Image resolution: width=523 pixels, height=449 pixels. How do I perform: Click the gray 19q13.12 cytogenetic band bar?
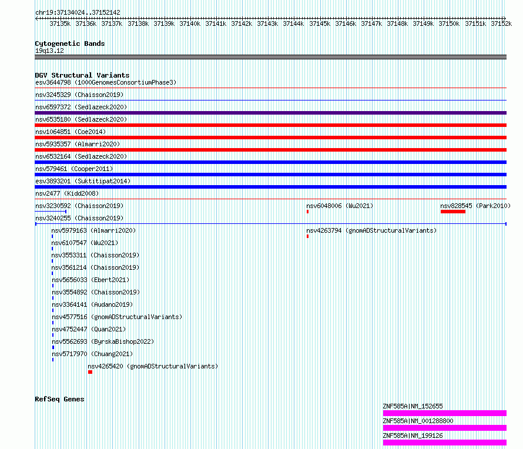270,57
